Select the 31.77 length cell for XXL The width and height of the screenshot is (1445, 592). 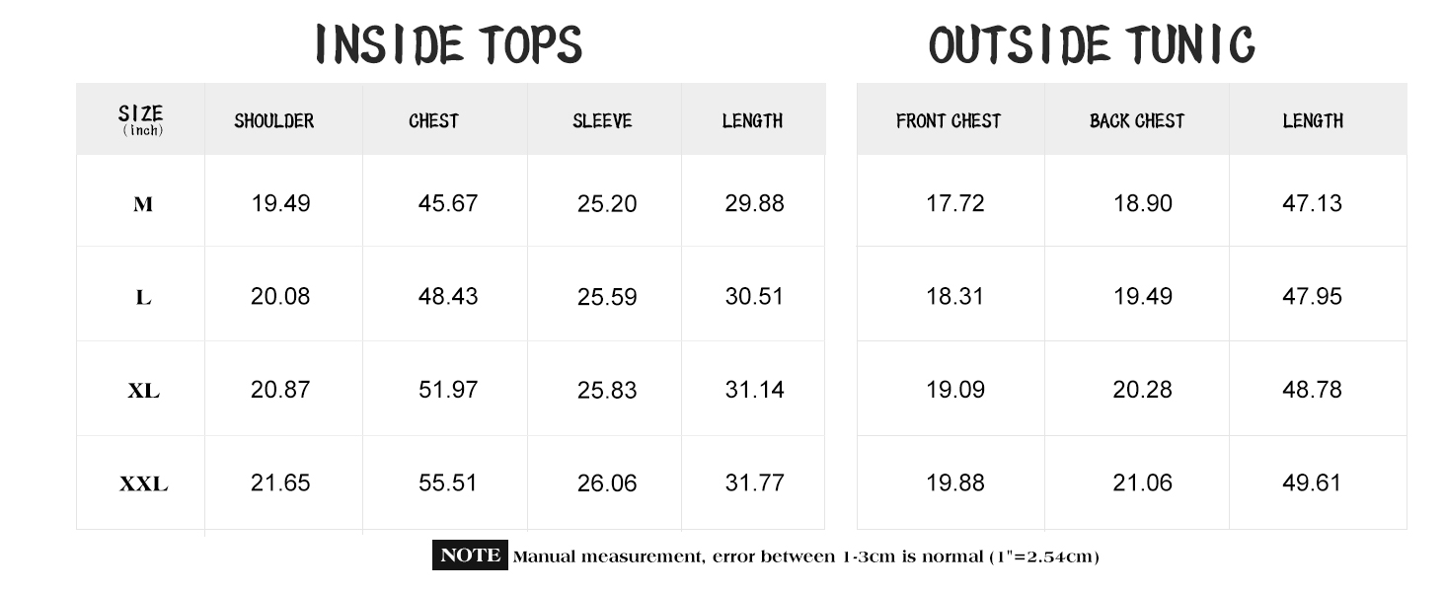tap(754, 482)
